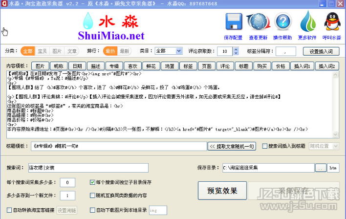Click the 采集保存 button

pyautogui.click(x=294, y=191)
